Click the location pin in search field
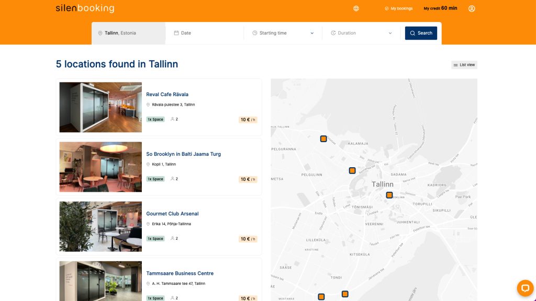Screen dimensions: 536x301 (100, 33)
